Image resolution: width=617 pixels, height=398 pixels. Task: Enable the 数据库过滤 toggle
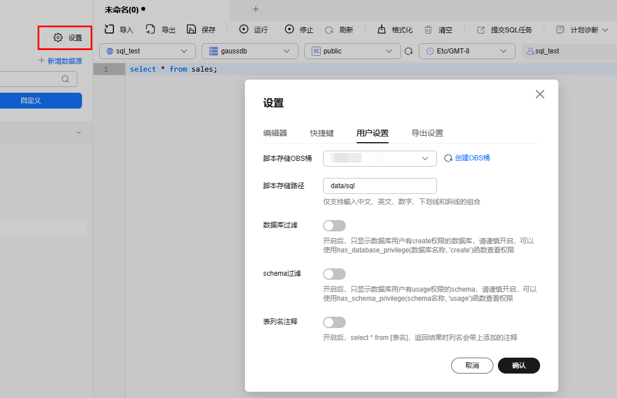[334, 226]
